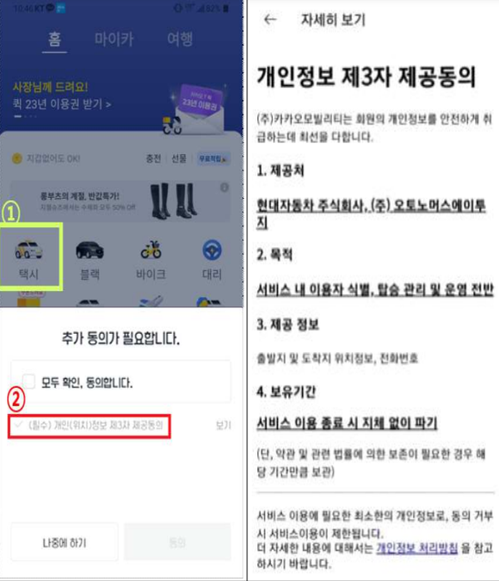Click the 나중에 하기 button
Image resolution: width=499 pixels, height=581 pixels.
pos(65,542)
